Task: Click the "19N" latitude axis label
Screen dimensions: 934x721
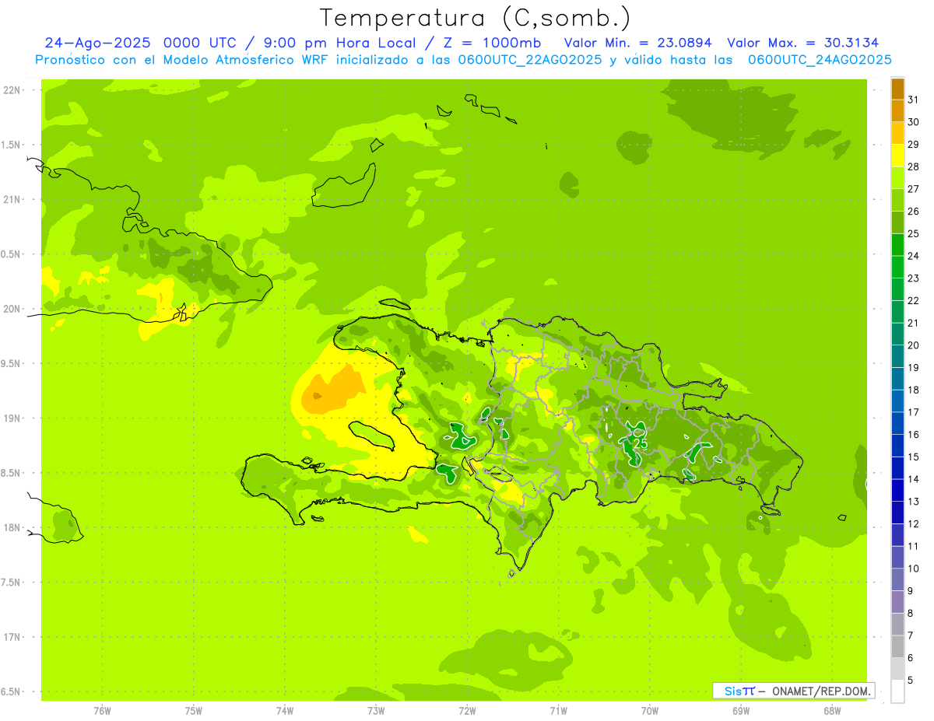Action: click(12, 418)
